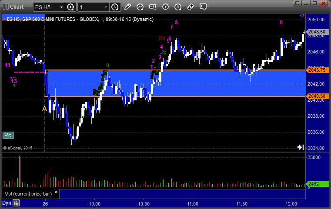
Task: Click the magenta 8 count label
Action: click(177, 22)
